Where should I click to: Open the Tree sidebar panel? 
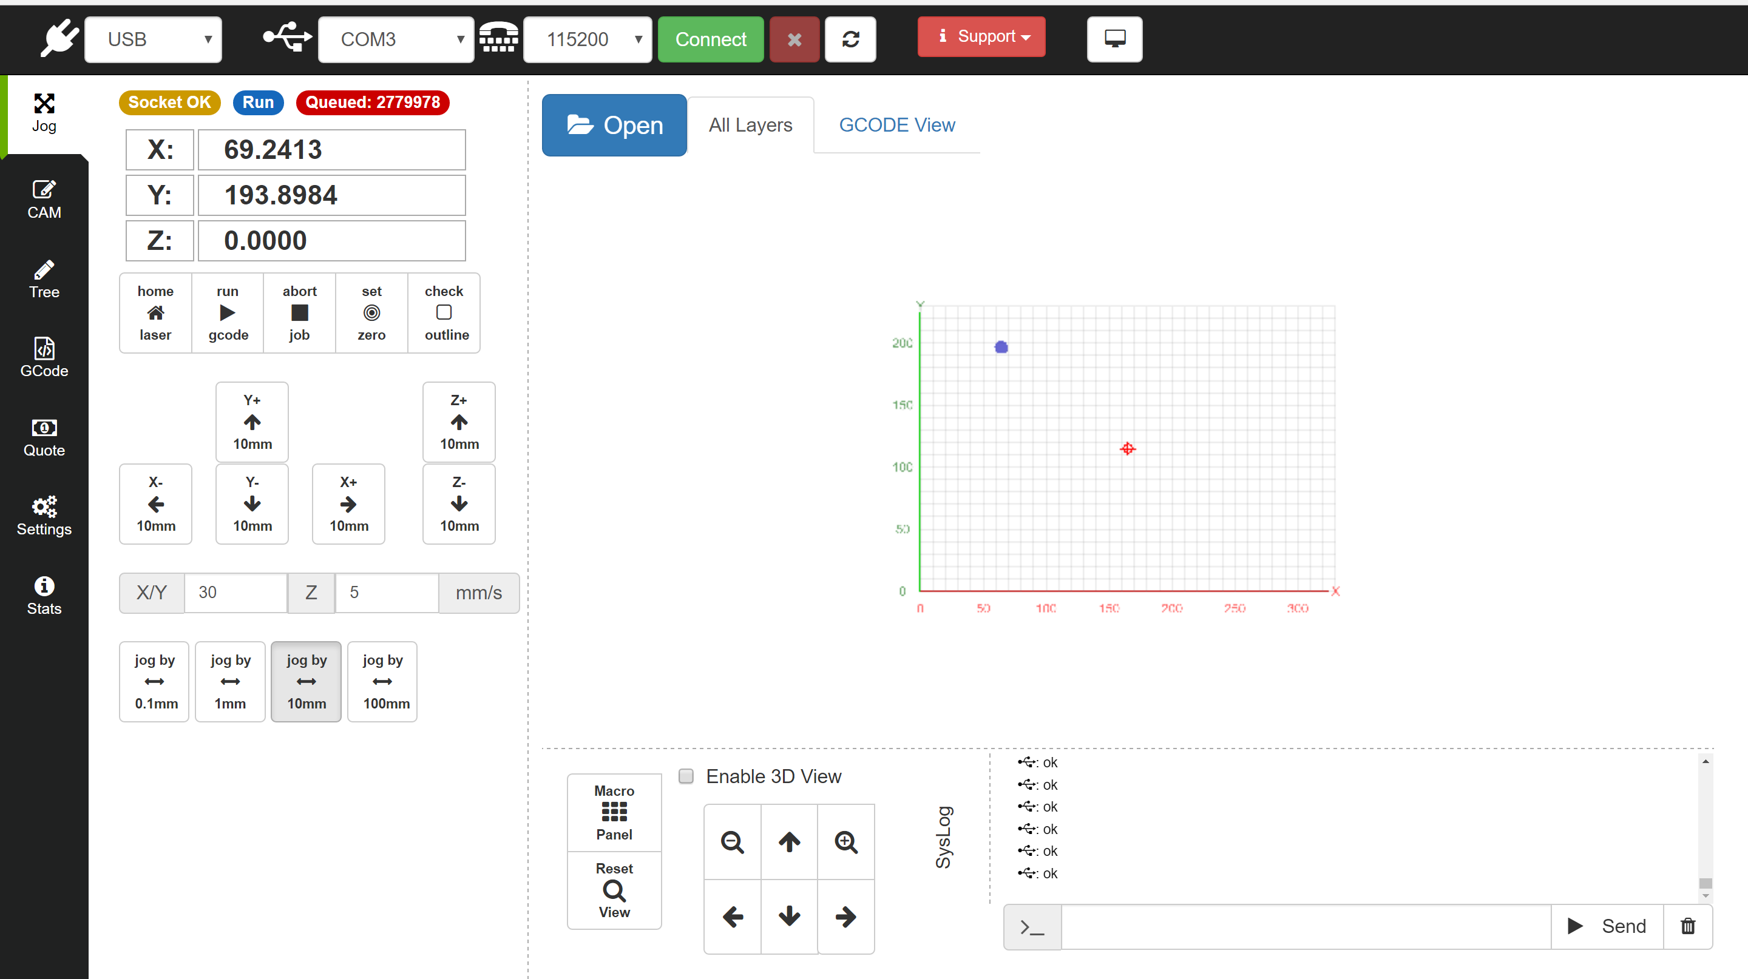tap(44, 280)
